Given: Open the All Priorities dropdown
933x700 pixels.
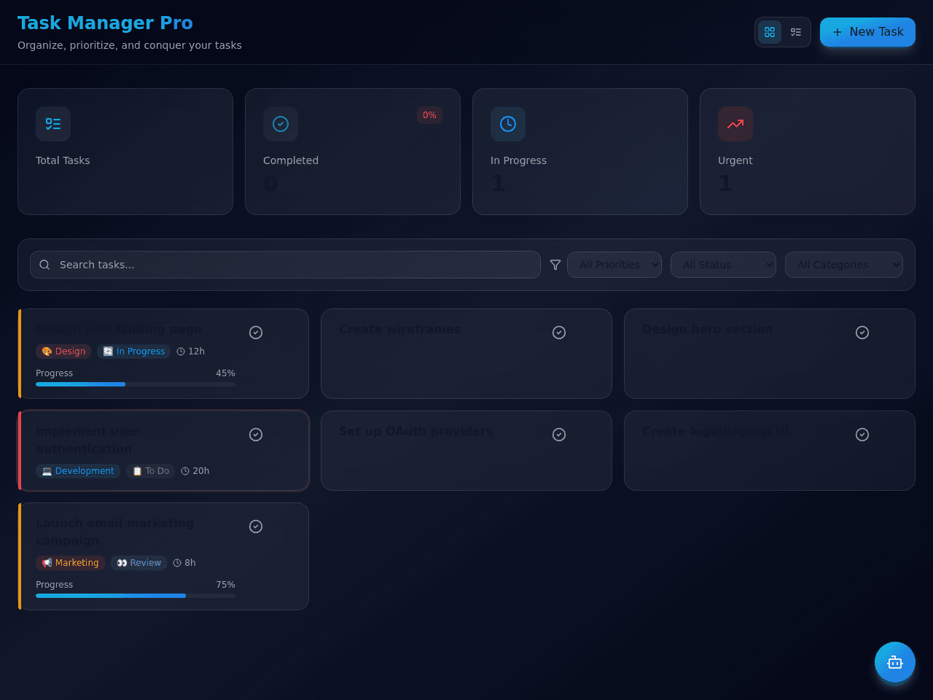Looking at the screenshot, I should [614, 265].
